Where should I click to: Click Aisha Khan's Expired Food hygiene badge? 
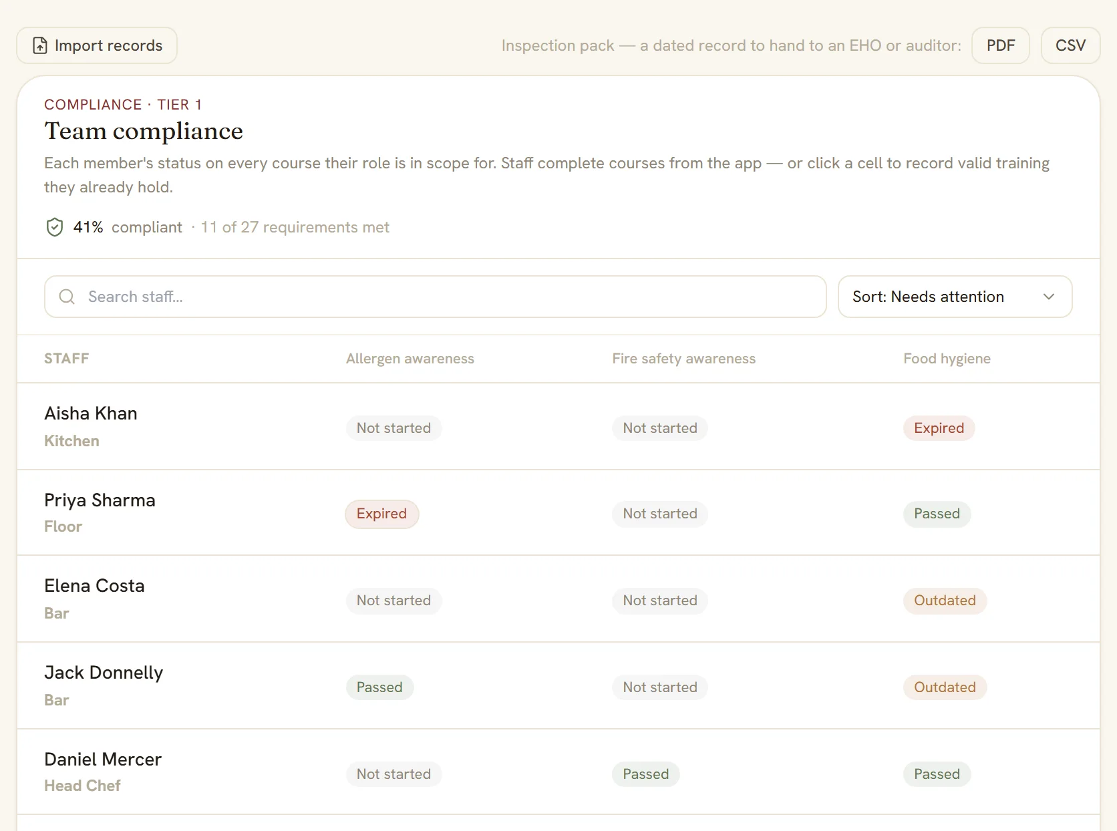[x=939, y=428]
